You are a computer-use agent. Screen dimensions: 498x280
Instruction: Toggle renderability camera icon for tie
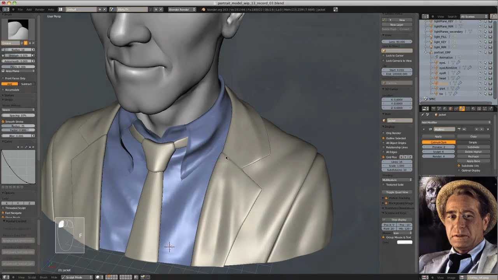click(490, 94)
